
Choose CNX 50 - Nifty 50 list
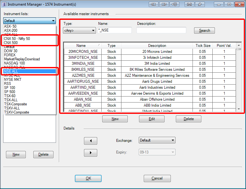point(30,39)
